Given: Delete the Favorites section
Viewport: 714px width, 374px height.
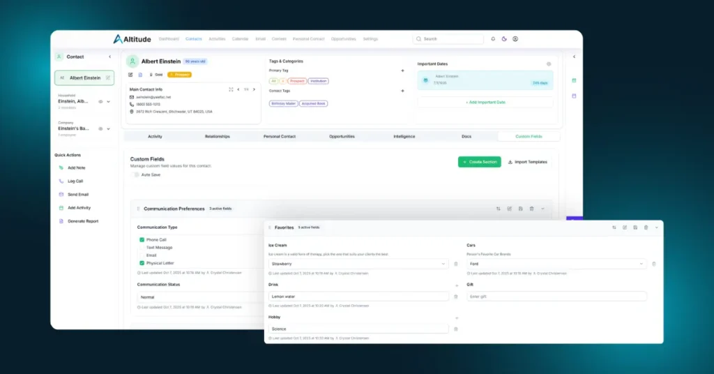Looking at the screenshot, I should coord(646,227).
